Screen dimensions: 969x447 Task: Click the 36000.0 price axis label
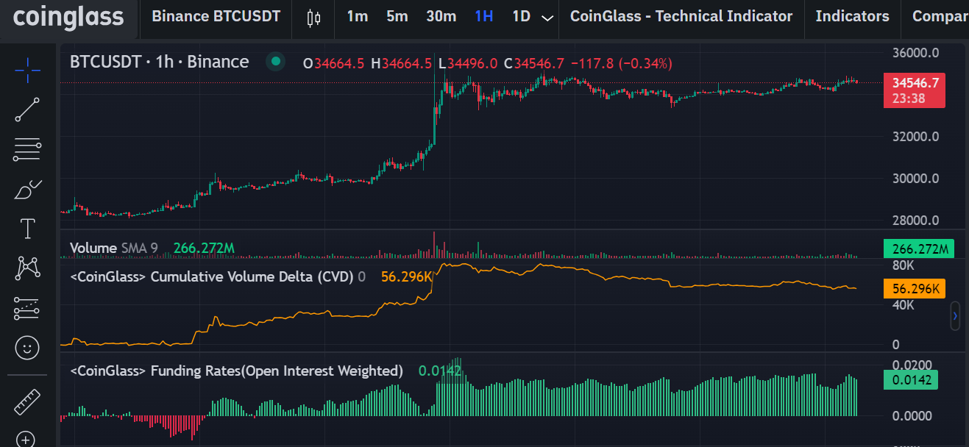coord(917,53)
